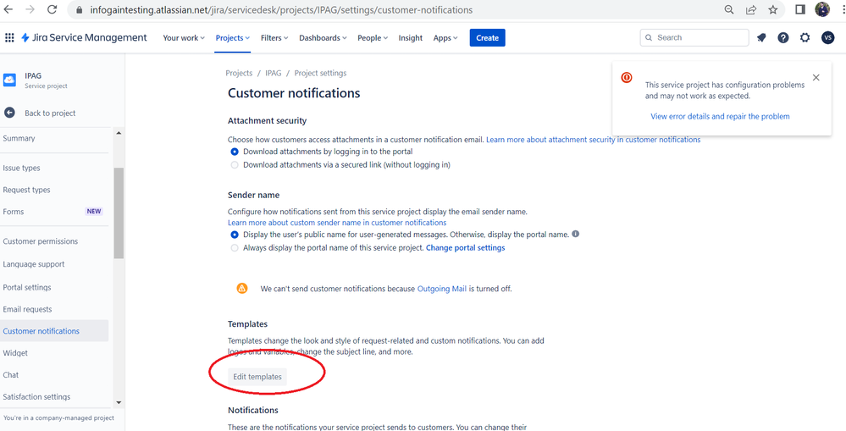Open the app switcher grid icon
The width and height of the screenshot is (846, 431).
(9, 38)
